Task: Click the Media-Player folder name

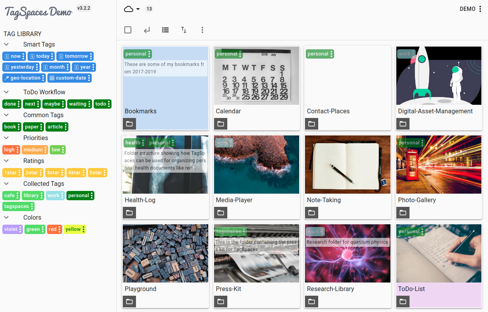Action: (x=234, y=200)
